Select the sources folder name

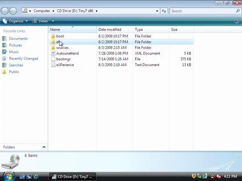click(62, 48)
